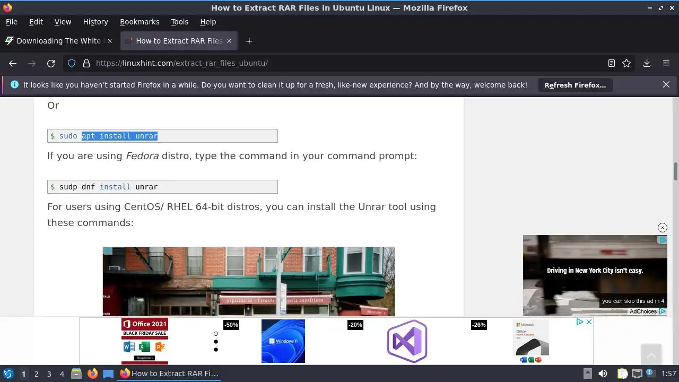Viewport: 679px width, 382px height.
Task: Open file manager from taskbar
Action: point(76,374)
